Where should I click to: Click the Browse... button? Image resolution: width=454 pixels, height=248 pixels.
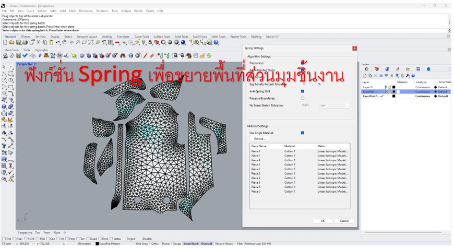(260, 139)
